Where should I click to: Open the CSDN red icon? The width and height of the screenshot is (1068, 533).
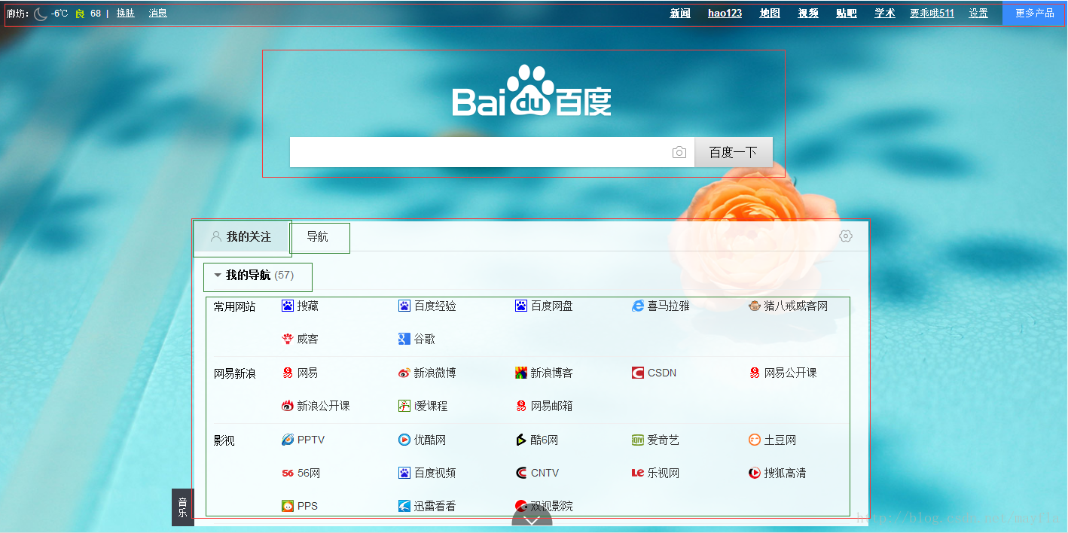[638, 373]
